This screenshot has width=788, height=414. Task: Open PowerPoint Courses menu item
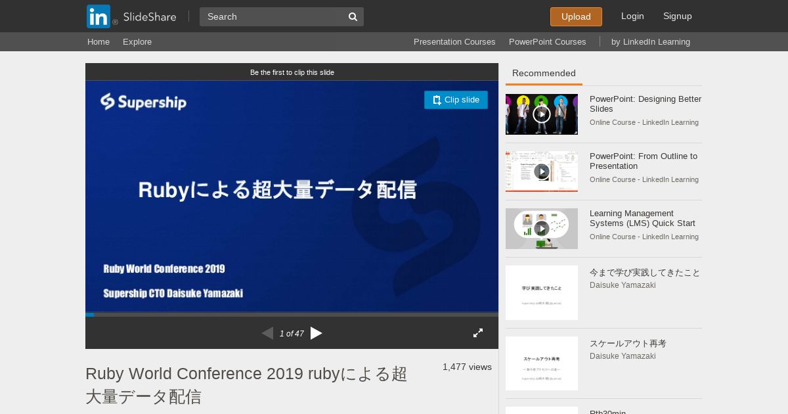pyautogui.click(x=548, y=41)
